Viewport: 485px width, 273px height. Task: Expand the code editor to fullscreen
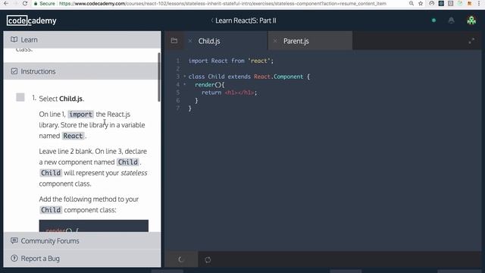click(x=471, y=41)
